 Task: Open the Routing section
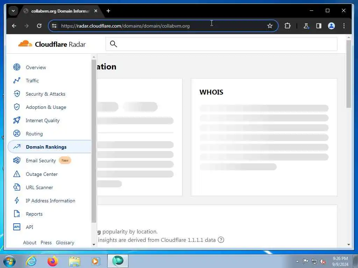34,134
